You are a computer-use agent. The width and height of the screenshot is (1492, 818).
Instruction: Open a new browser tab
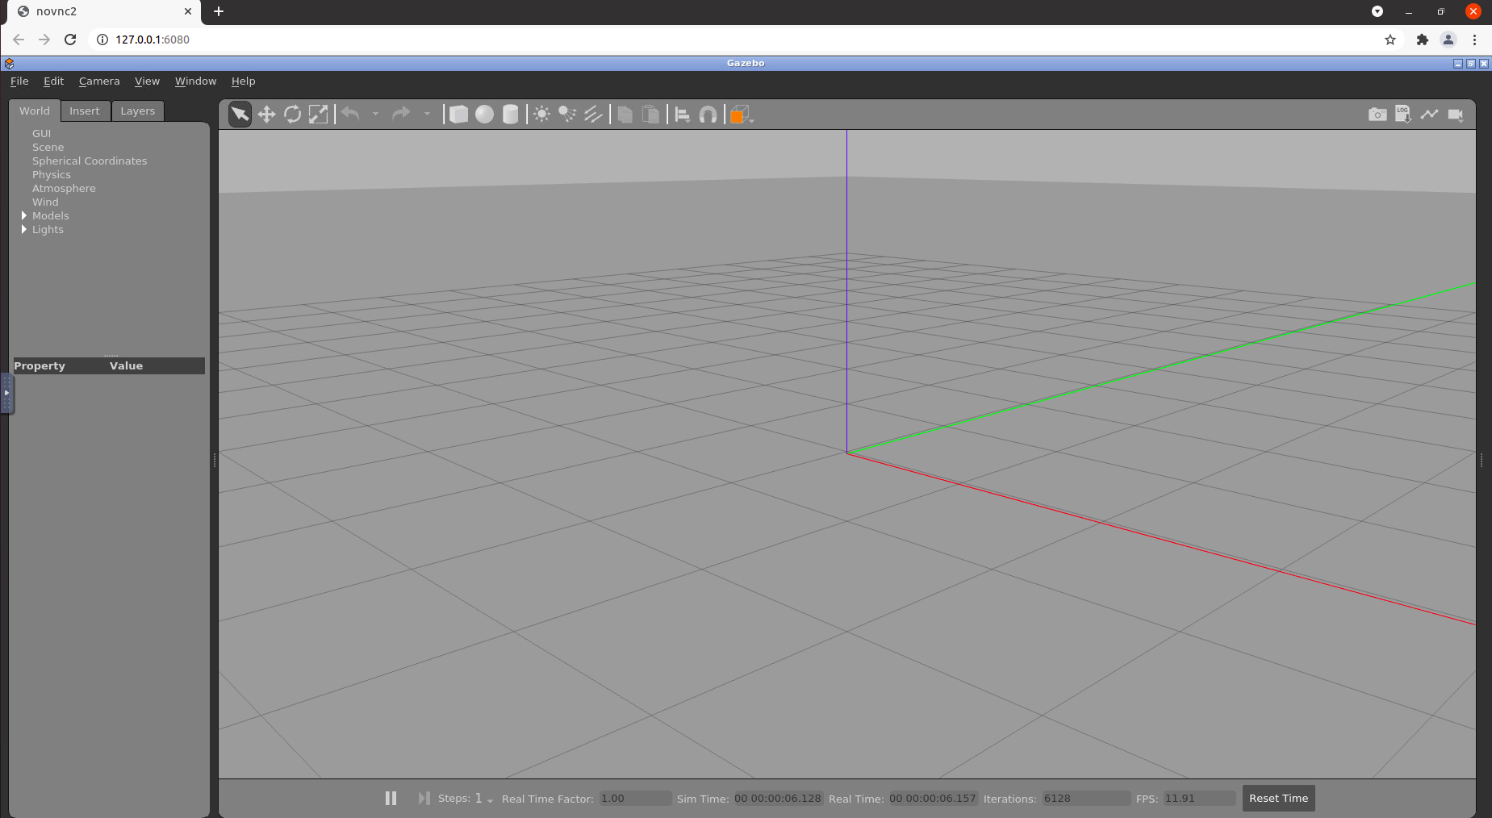point(219,11)
